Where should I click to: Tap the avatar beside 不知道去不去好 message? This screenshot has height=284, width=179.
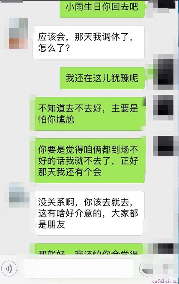coord(163,108)
